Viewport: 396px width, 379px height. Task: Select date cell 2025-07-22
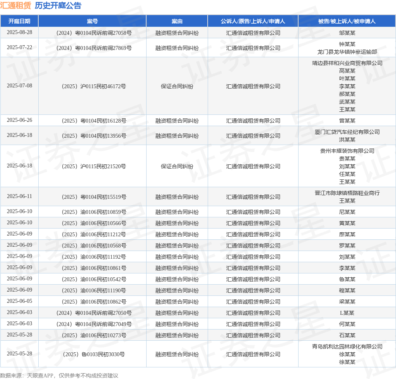point(19,48)
